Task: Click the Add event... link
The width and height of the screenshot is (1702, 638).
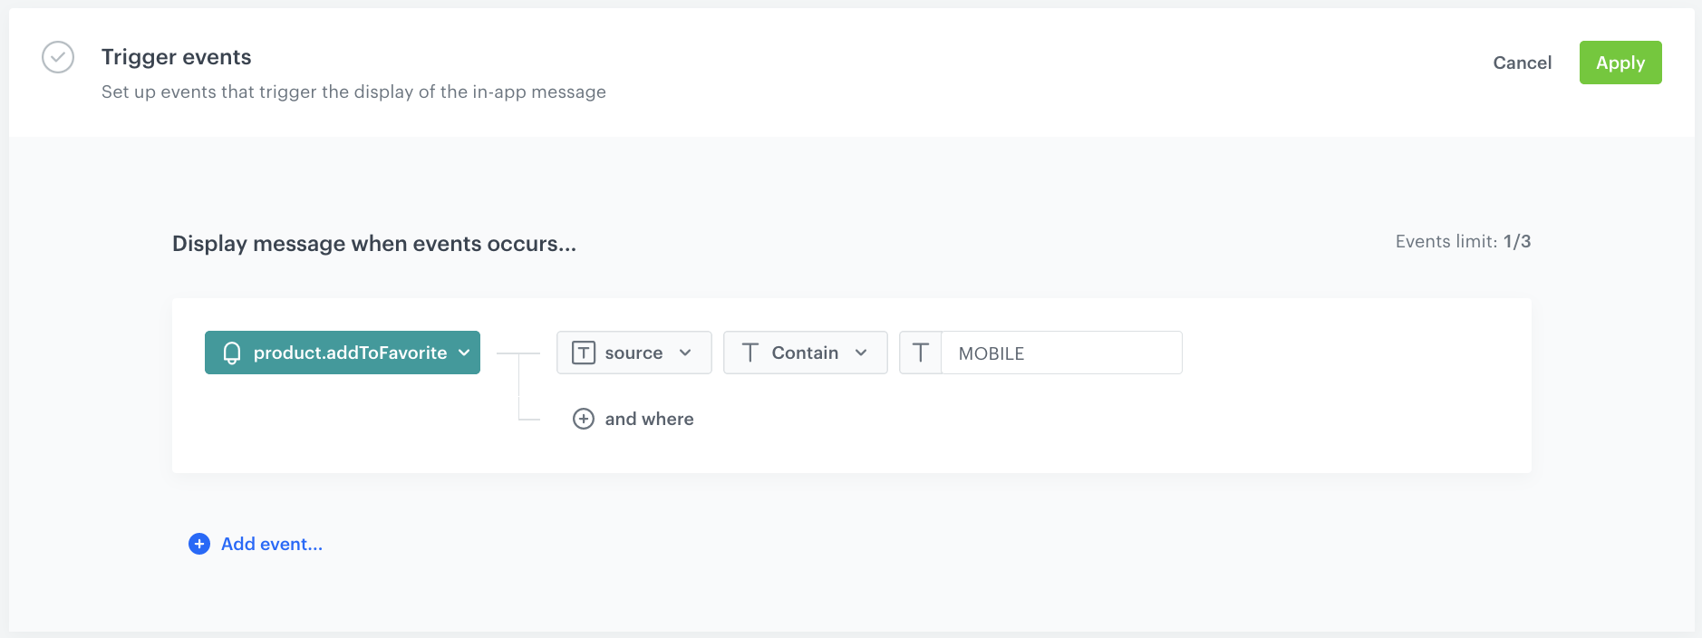Action: tap(272, 544)
